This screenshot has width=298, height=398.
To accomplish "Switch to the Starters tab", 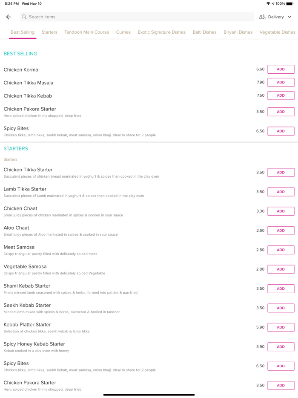I will point(49,32).
